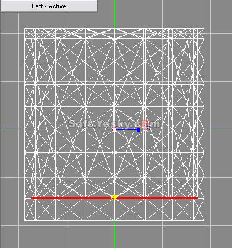Click the blue axis handle dot

[x=139, y=130]
